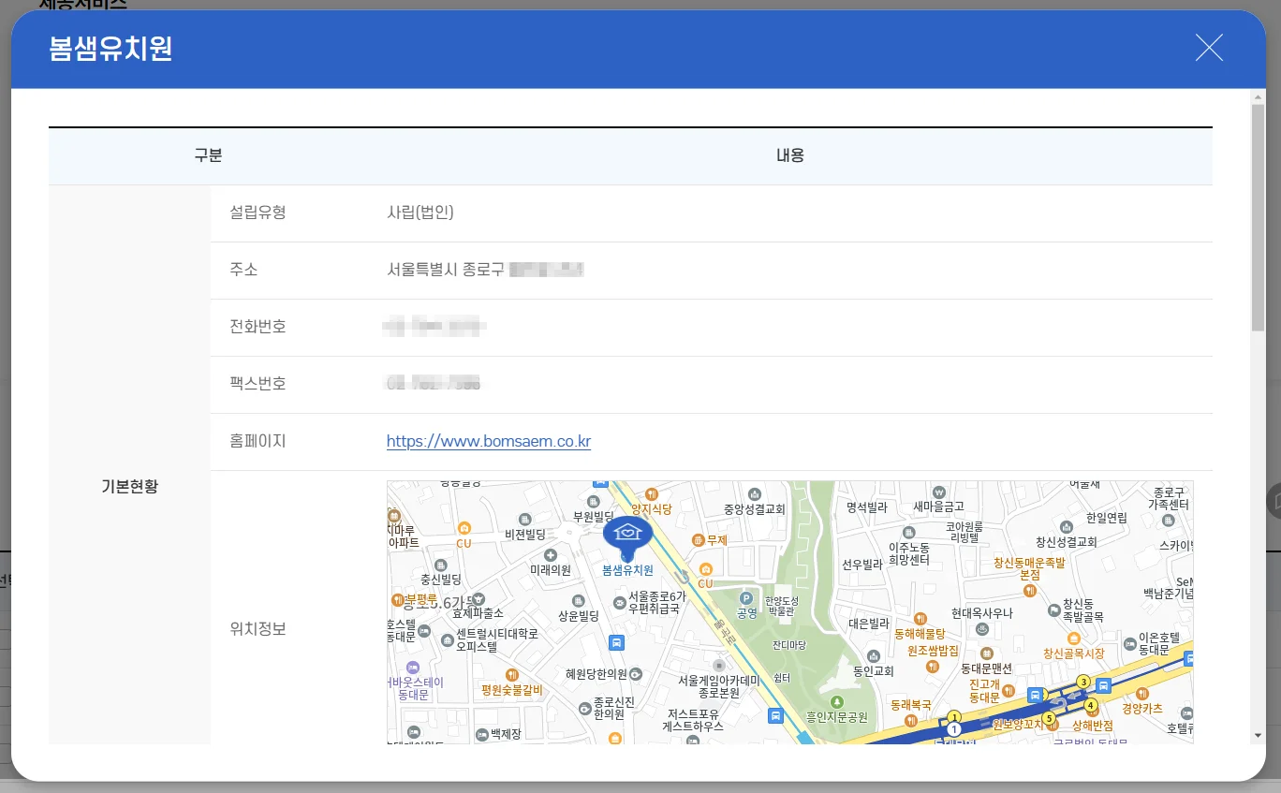This screenshot has width=1281, height=793.
Task: Click subway exit number 3 marker
Action: pos(1084,682)
